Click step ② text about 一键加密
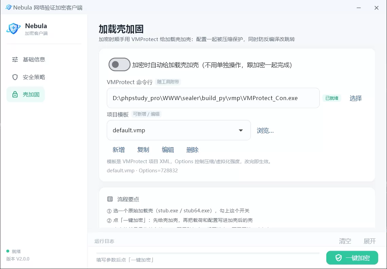This screenshot has width=387, height=269. tap(180, 220)
